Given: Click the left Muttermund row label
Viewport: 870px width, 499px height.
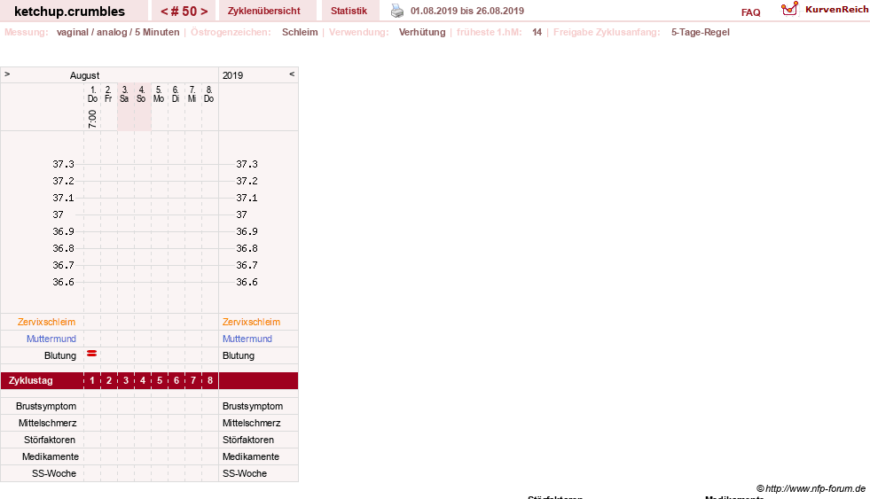Looking at the screenshot, I should (x=51, y=339).
